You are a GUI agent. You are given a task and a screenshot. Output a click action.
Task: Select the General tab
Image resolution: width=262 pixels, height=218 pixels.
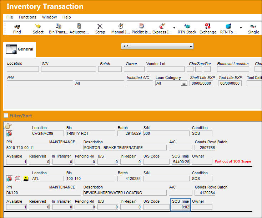[x=20, y=49]
